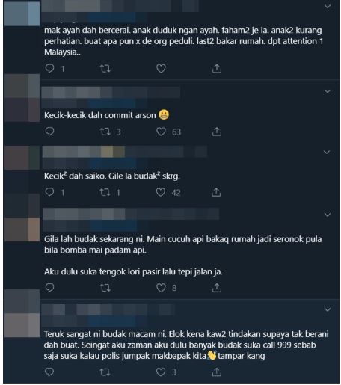The image size is (341, 385).
Task: Retweet the 'Kecik² dah saiko' tweet
Action: point(105,192)
